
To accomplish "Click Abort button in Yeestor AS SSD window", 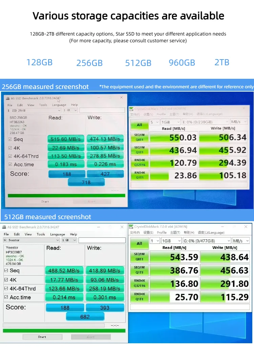I will 91,337.
